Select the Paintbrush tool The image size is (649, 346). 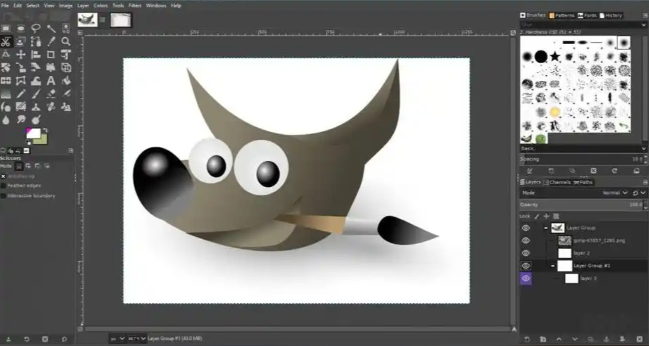[x=36, y=94]
